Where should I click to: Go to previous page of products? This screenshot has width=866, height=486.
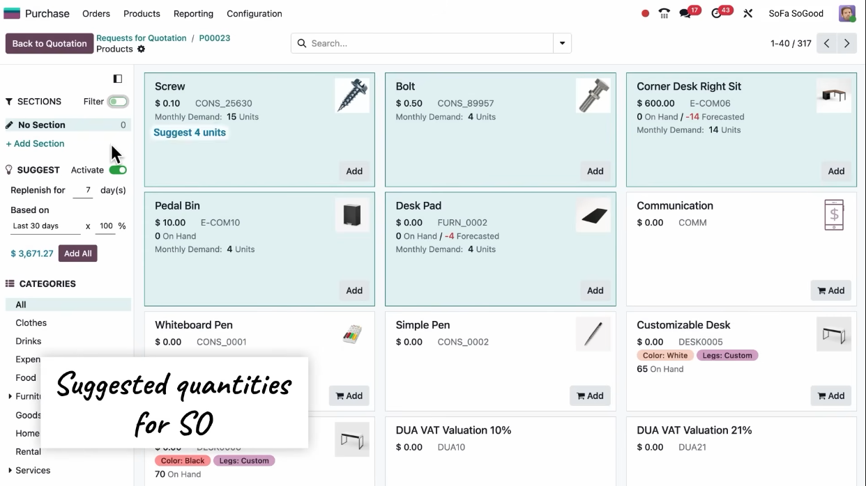(x=826, y=43)
